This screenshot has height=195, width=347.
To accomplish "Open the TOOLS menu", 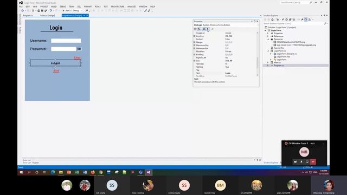I will tap(98, 6).
